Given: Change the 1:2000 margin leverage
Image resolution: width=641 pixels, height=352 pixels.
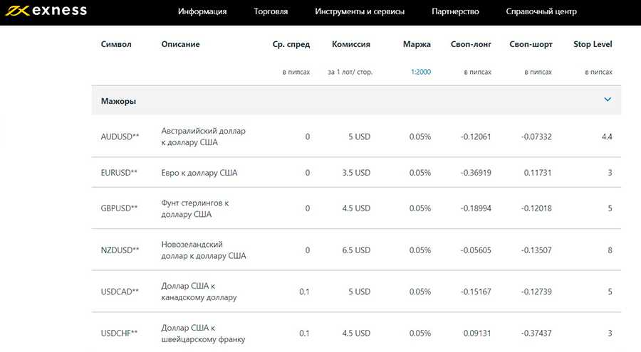Looking at the screenshot, I should [x=420, y=72].
